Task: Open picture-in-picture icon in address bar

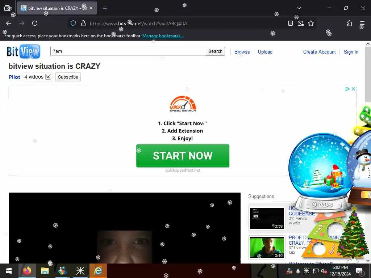Action: [300, 23]
